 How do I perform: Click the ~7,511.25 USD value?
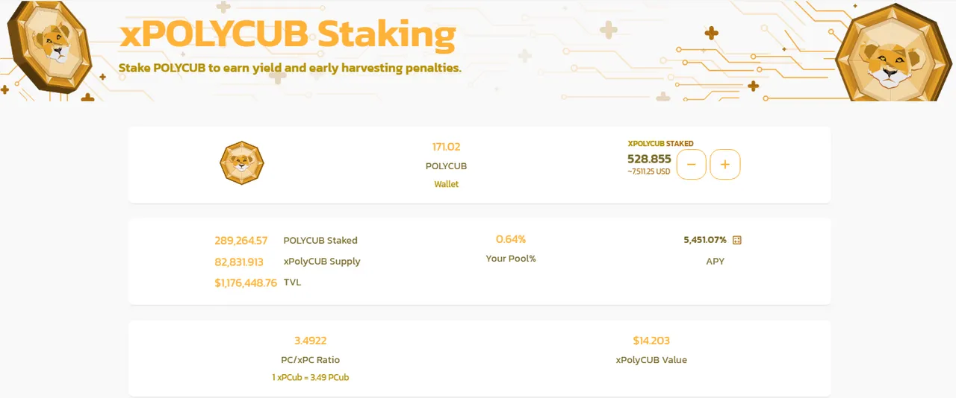[649, 171]
